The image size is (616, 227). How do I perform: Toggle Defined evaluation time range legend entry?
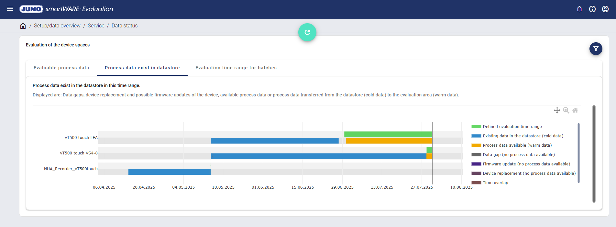(x=512, y=127)
